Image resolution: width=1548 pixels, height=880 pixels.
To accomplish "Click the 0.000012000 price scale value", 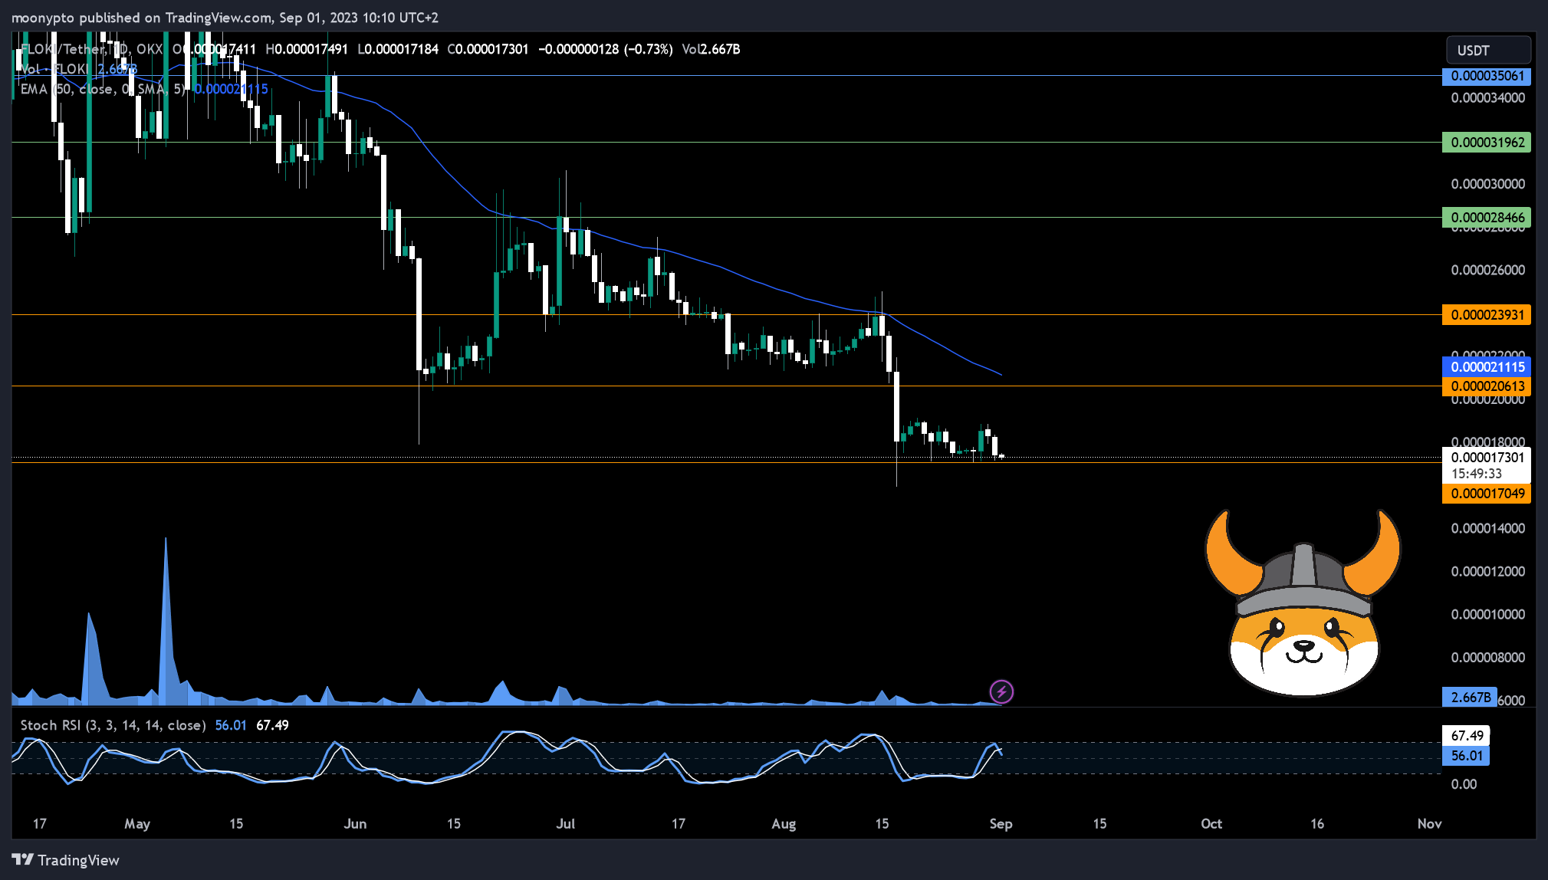I will coord(1487,572).
